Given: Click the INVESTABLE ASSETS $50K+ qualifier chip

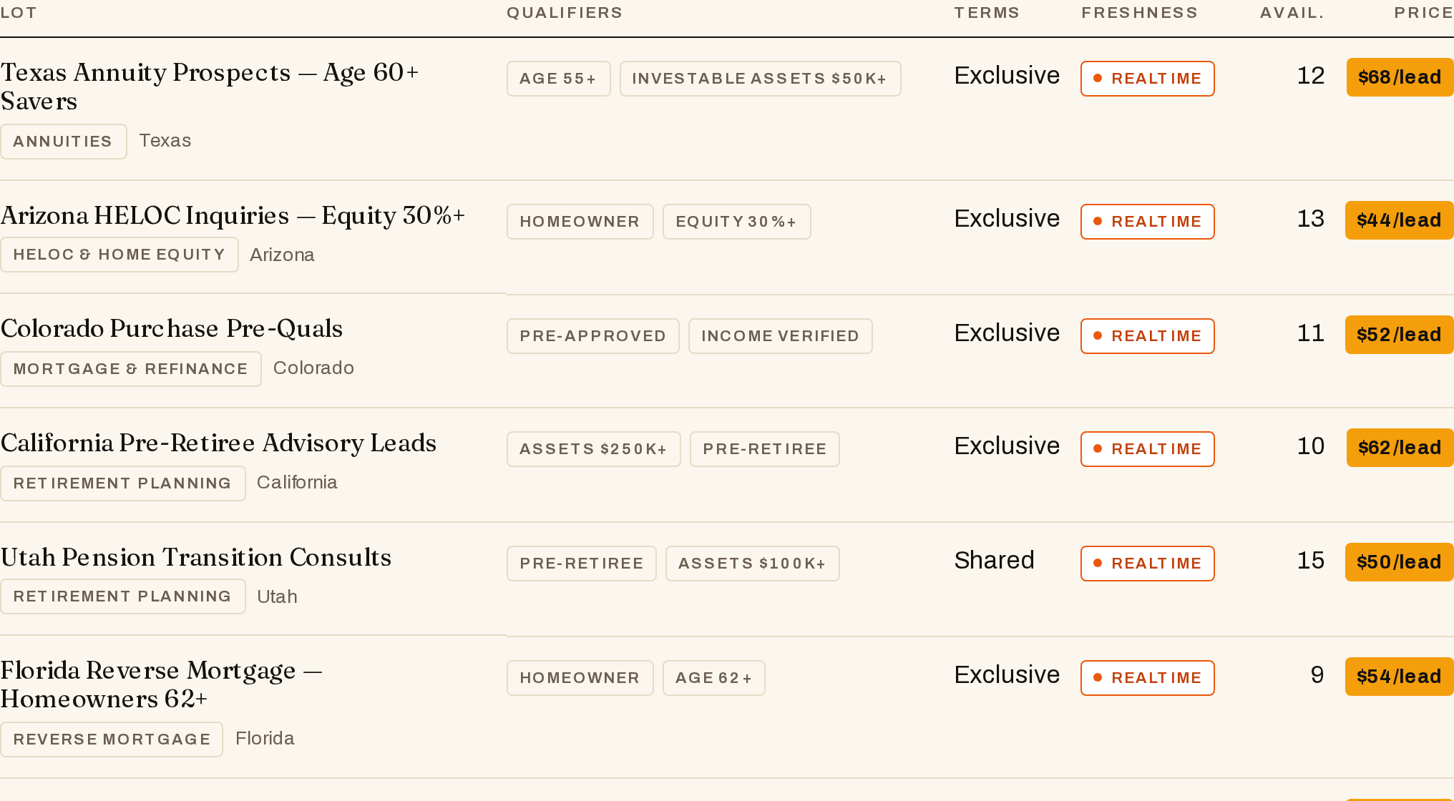Looking at the screenshot, I should click(x=760, y=79).
